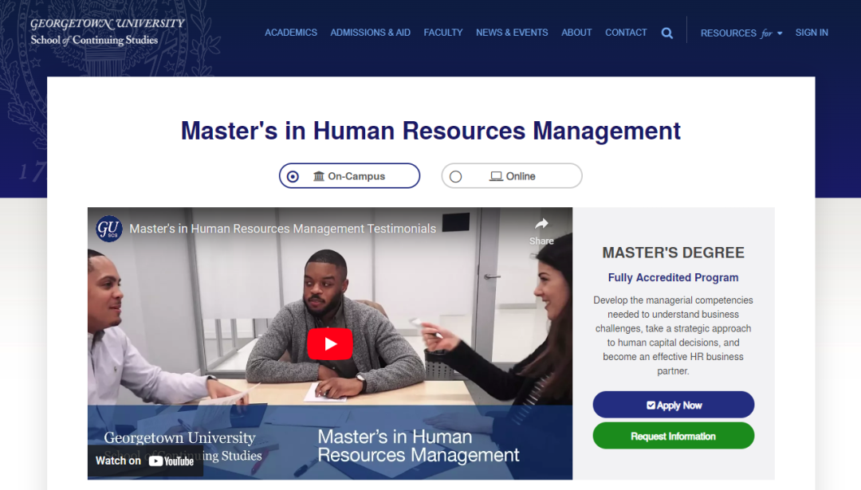Screen dimensions: 861x490
Task: Click the Apply Now button
Action: coord(673,405)
